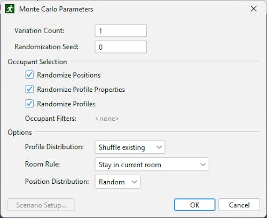
Task: Disable the Randomize Profiles checkbox
Action: [x=29, y=104]
